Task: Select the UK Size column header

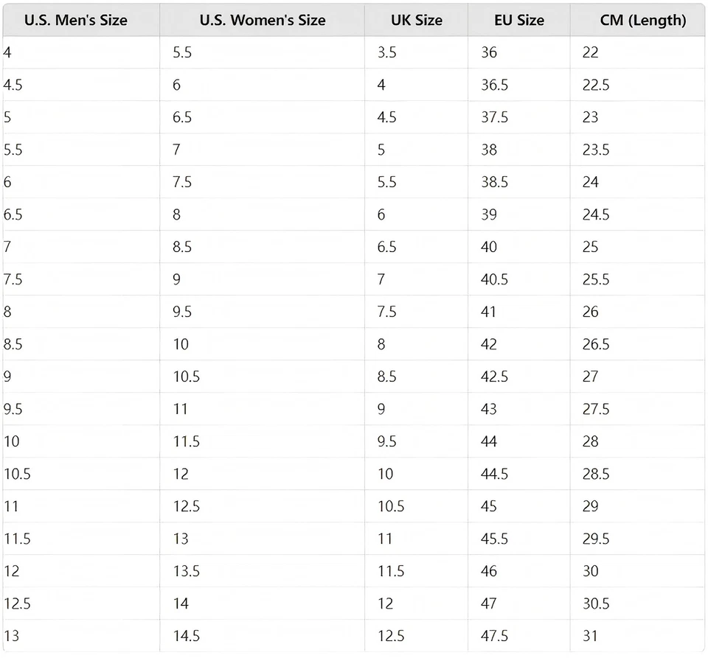Action: [417, 21]
